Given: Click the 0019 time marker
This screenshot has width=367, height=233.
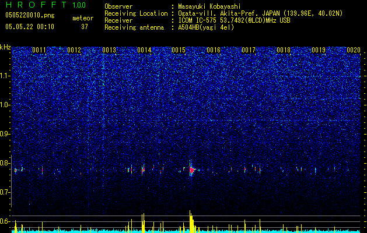Looking at the screenshot, I should point(319,50).
